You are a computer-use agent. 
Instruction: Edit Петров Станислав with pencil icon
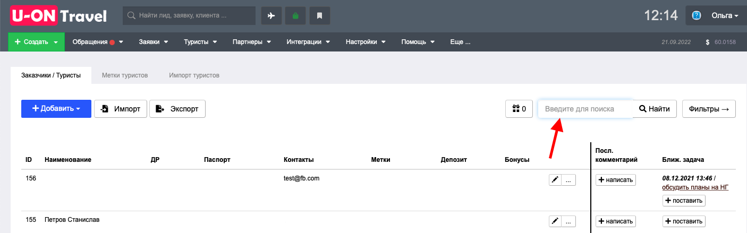555,221
